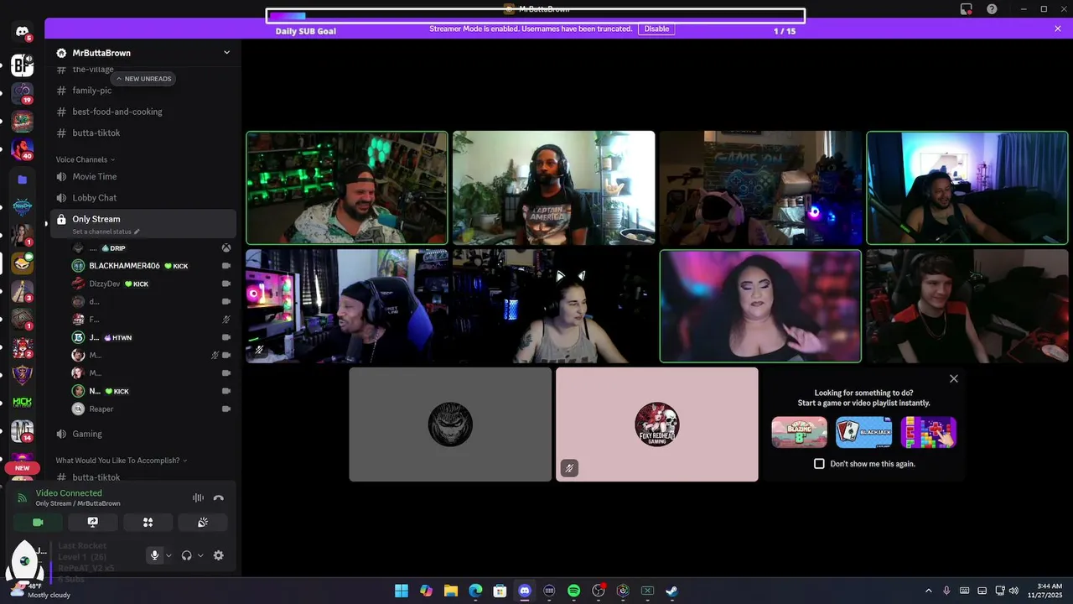Viewport: 1073px width, 604px height.
Task: Open Discord direct messages home icon
Action: click(x=23, y=32)
